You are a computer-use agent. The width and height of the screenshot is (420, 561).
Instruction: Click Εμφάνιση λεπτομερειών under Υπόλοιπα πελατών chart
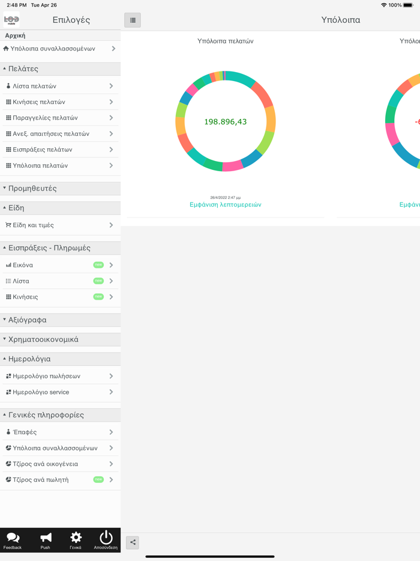click(226, 205)
